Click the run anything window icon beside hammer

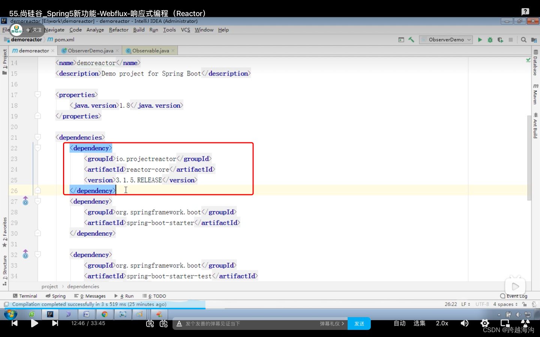click(401, 40)
